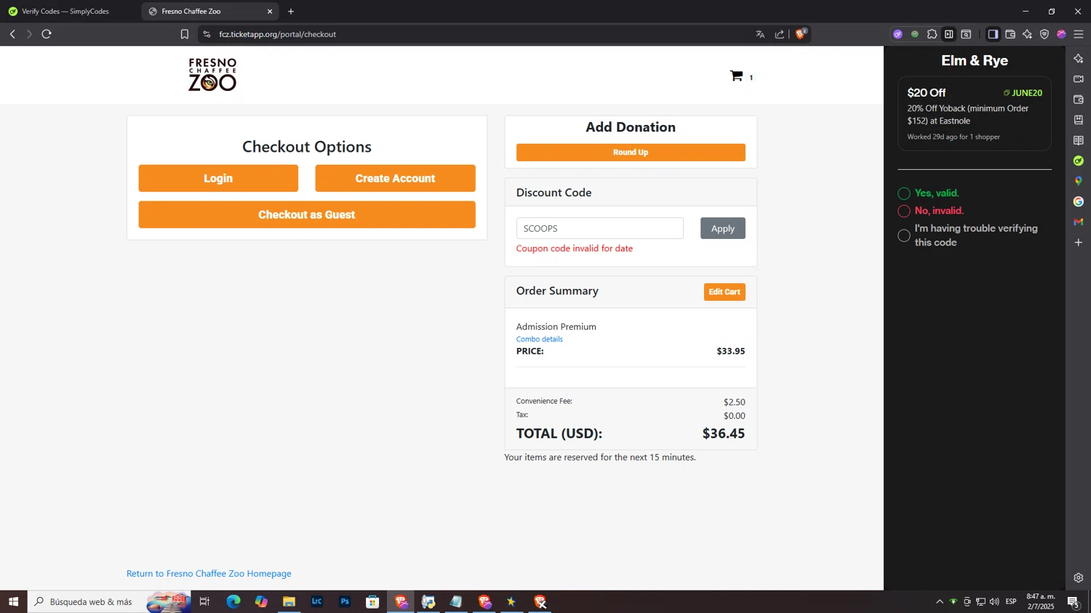Click the share page icon
This screenshot has width=1091, height=613.
780,34
